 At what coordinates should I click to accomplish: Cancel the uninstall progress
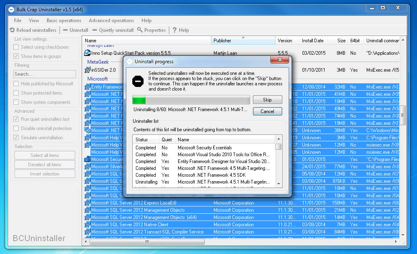pyautogui.click(x=267, y=111)
